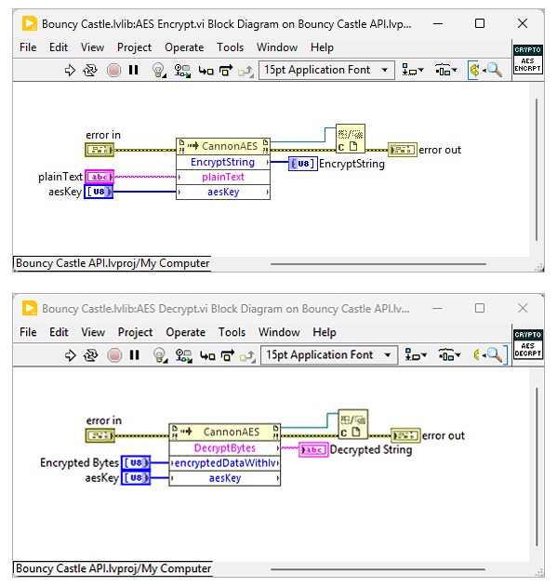Click Step Over icon in AES Decrypt window
Viewport: 557px width, 586px height.
[227, 355]
